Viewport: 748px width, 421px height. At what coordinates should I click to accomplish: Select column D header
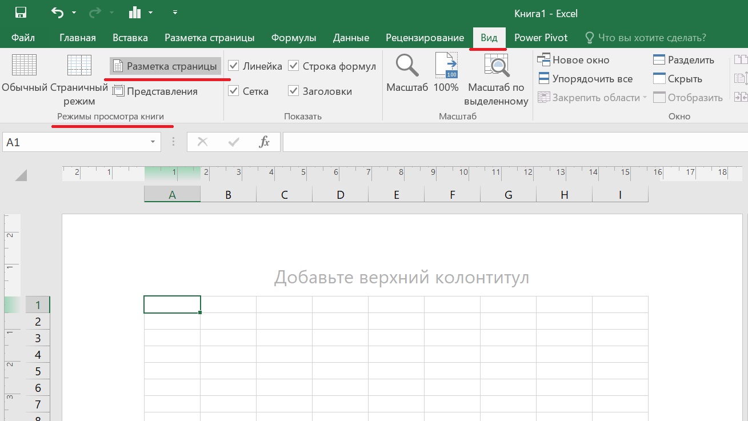(x=340, y=195)
